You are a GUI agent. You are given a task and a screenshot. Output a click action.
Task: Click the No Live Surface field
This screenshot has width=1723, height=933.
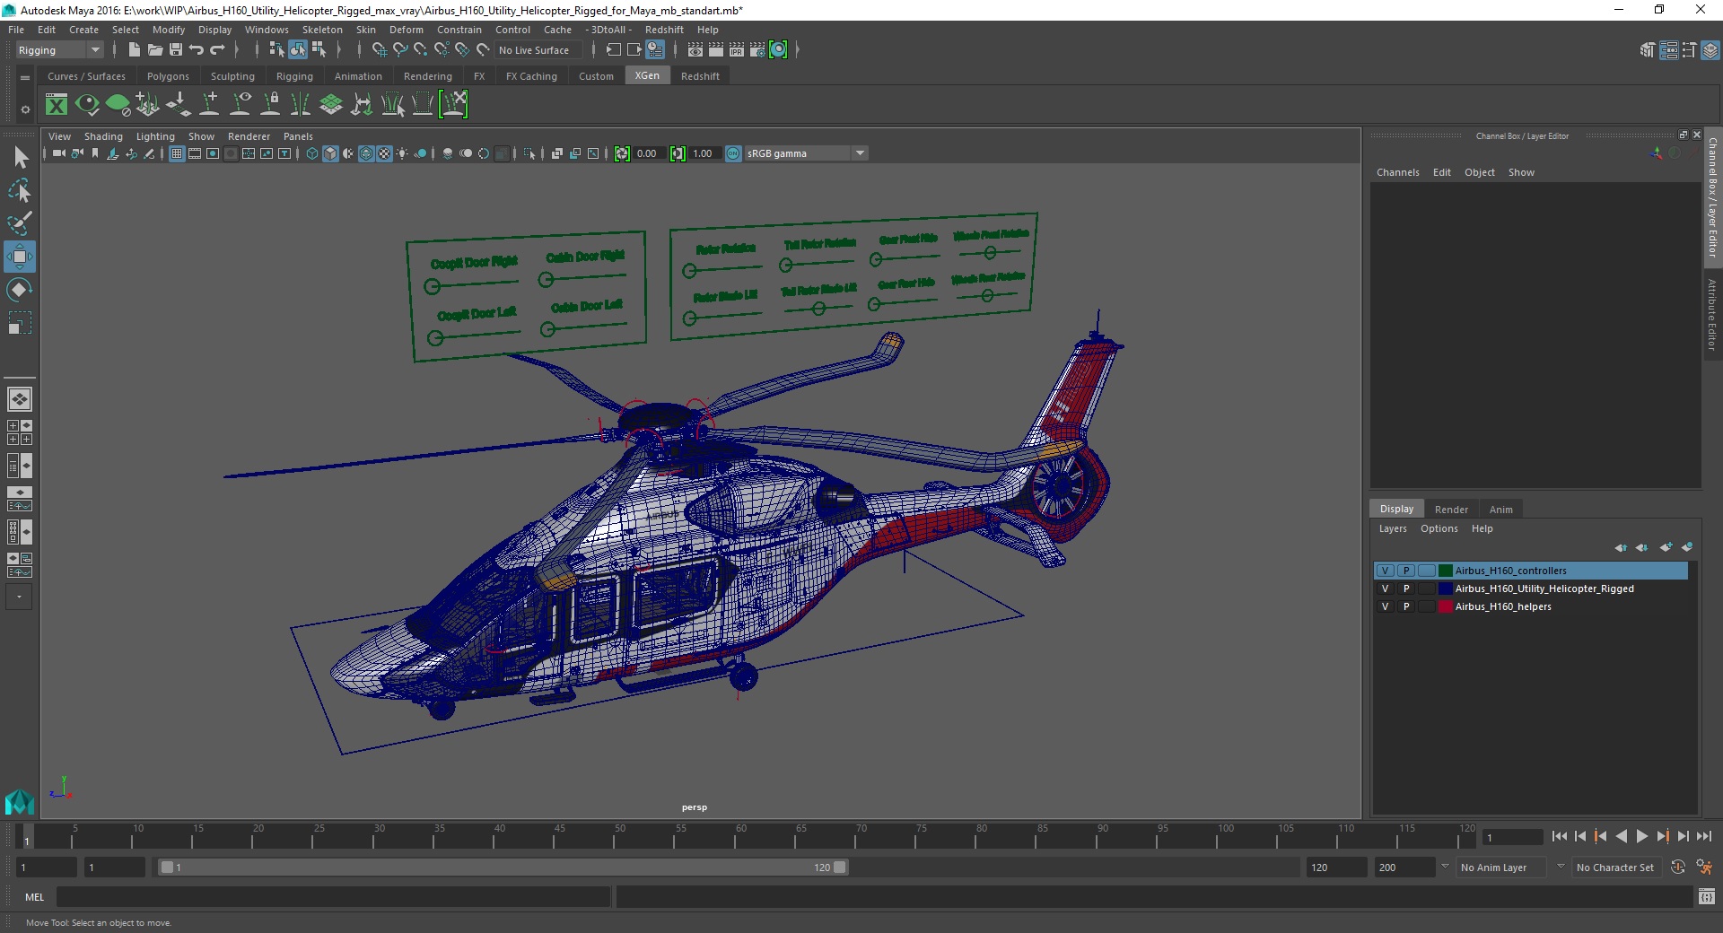[540, 50]
